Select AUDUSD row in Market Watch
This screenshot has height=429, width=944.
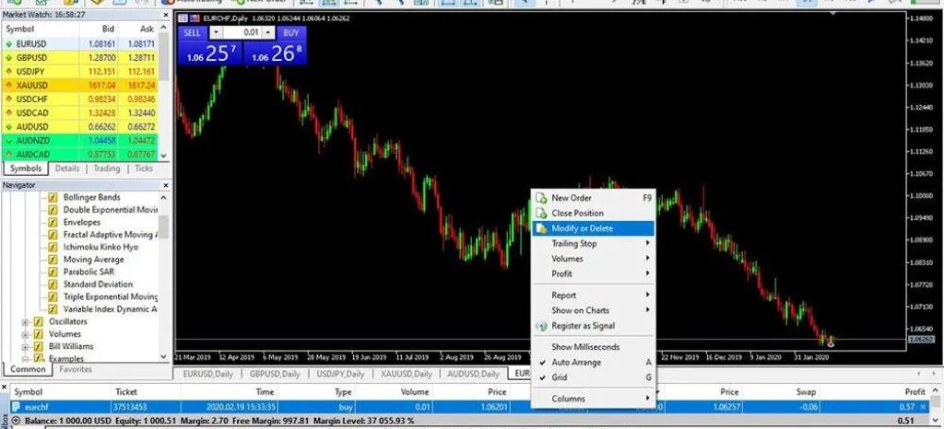coord(80,127)
